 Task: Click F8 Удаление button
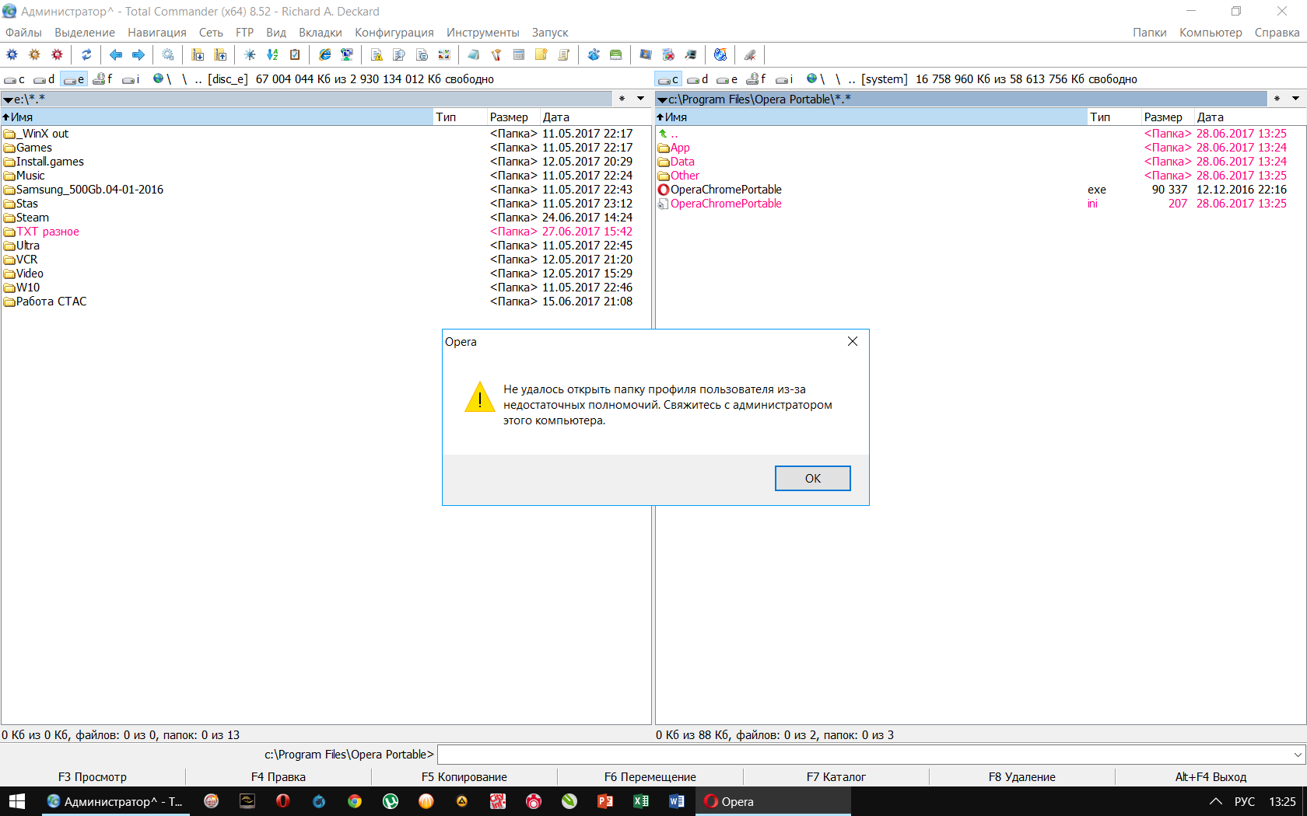click(1022, 777)
